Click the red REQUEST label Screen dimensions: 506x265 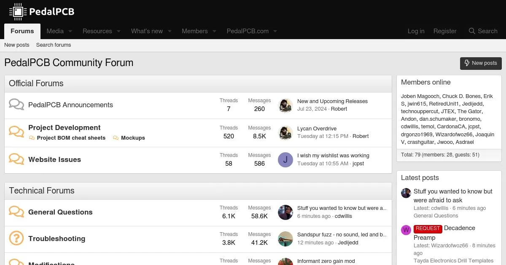428,228
